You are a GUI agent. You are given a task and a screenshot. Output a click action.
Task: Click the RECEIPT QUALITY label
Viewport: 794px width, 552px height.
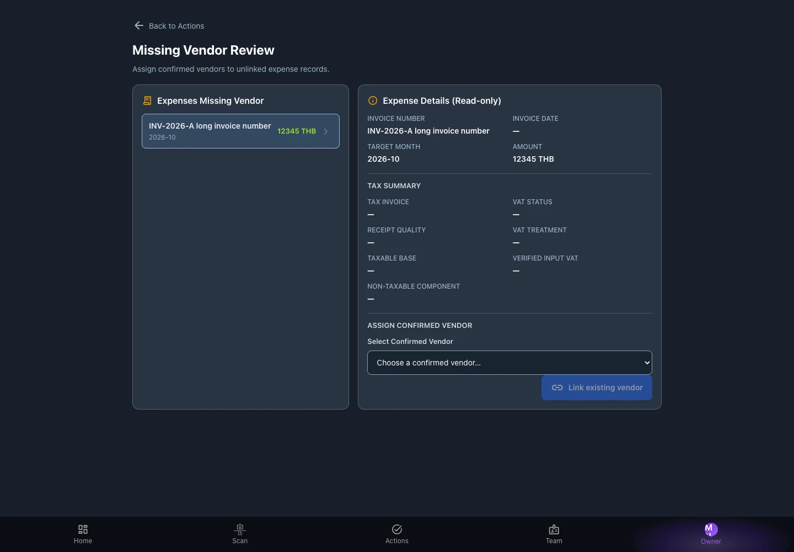pyautogui.click(x=396, y=230)
